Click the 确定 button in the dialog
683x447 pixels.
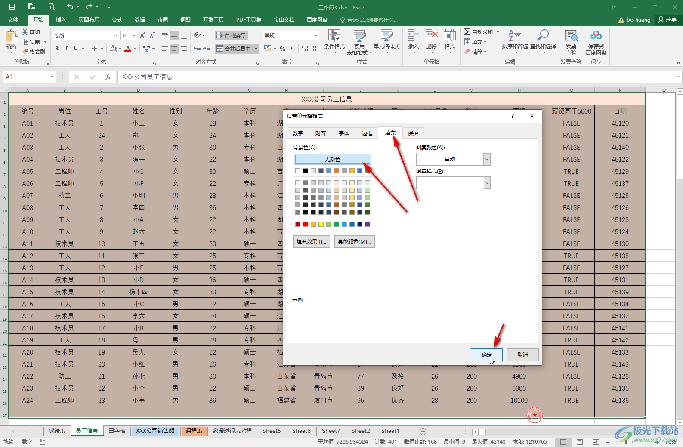(486, 355)
